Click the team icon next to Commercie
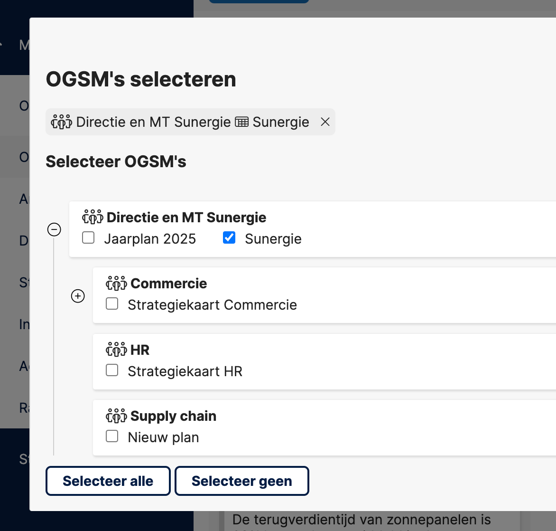This screenshot has width=556, height=531. 116,283
